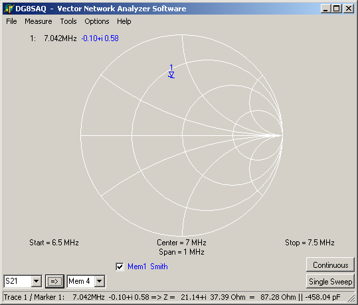The width and height of the screenshot is (358, 305).
Task: Minimize the VNA software window
Action: click(325, 9)
